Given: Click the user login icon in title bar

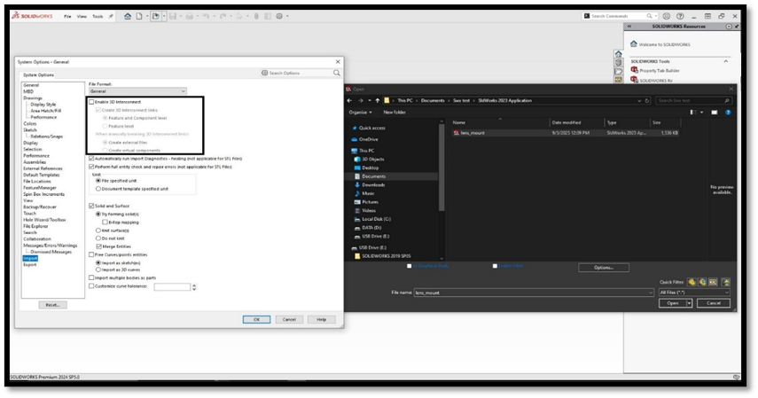Looking at the screenshot, I should (x=667, y=16).
